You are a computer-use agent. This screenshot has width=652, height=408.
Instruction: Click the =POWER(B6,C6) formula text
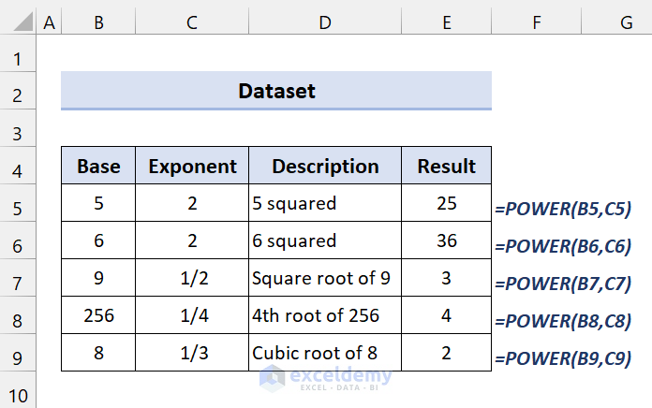(x=563, y=246)
